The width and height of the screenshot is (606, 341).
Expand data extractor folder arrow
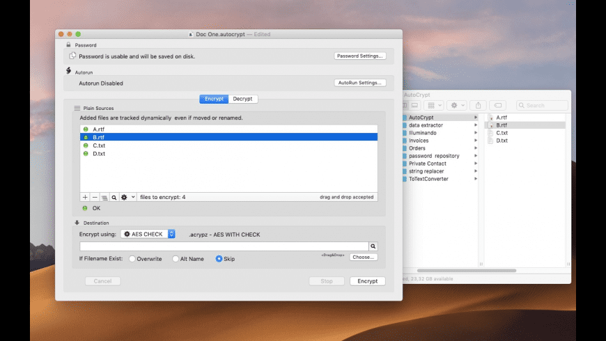pos(476,125)
